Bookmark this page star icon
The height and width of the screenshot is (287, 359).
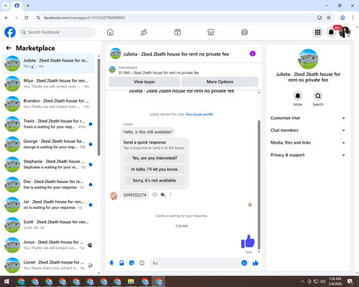coord(329,18)
